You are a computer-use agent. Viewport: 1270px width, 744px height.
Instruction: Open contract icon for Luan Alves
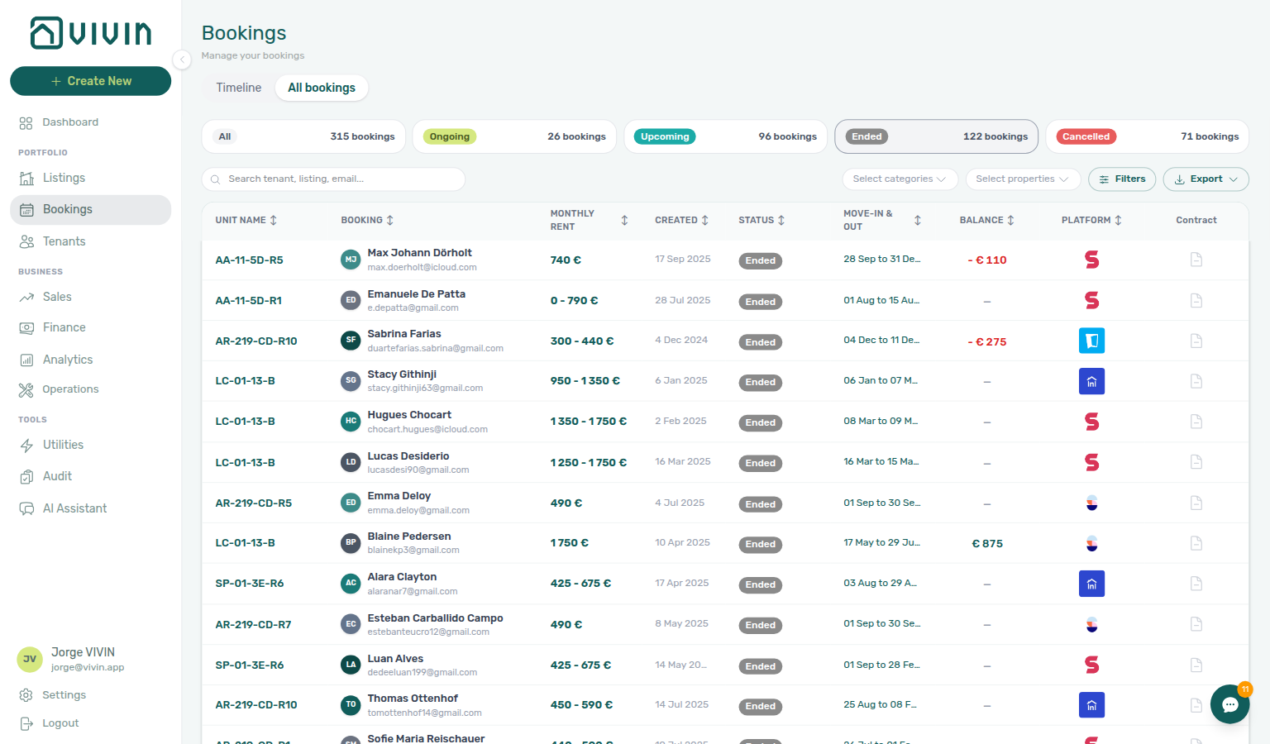[x=1196, y=665]
